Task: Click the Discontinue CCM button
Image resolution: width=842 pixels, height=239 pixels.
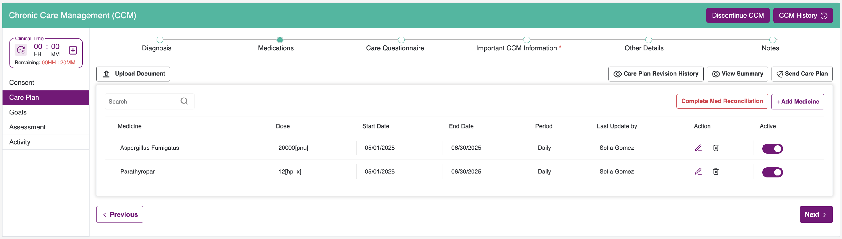Action: (738, 15)
